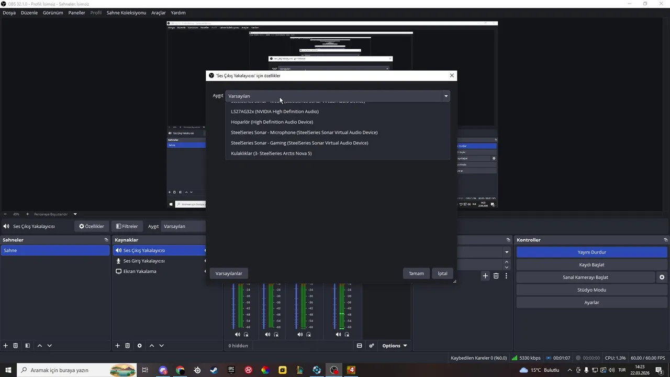The image size is (670, 377).
Task: Toggle monitoring headphone icon on leftmost mixer channel
Action: [x=246, y=334]
